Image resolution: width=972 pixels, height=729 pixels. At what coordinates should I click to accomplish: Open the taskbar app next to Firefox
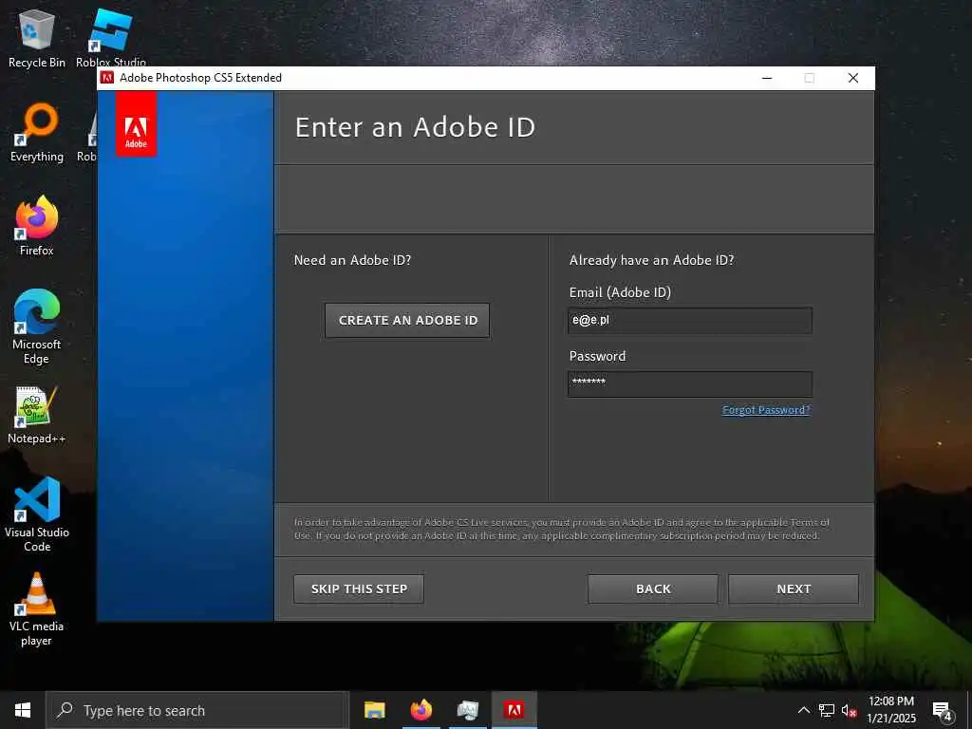point(467,710)
